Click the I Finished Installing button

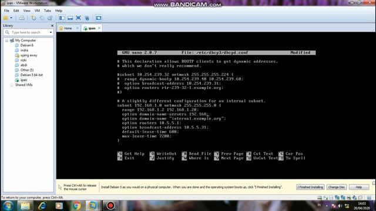(310, 187)
